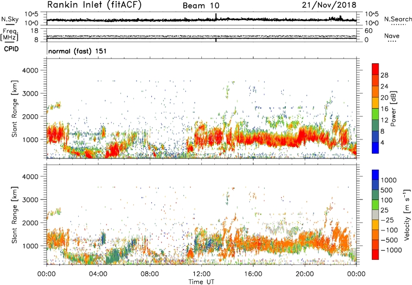Click the blue bottom of the power colorbar
412x285 pixels.
(x=375, y=148)
